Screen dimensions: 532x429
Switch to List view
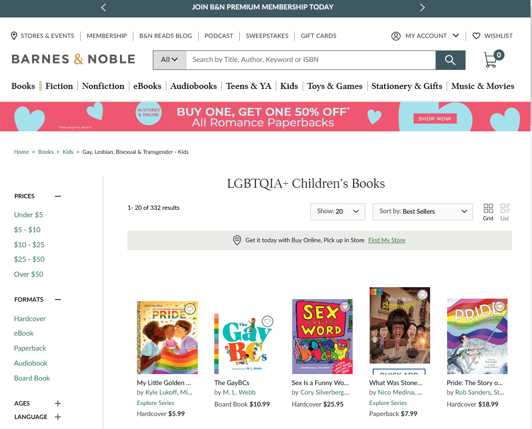coord(505,212)
